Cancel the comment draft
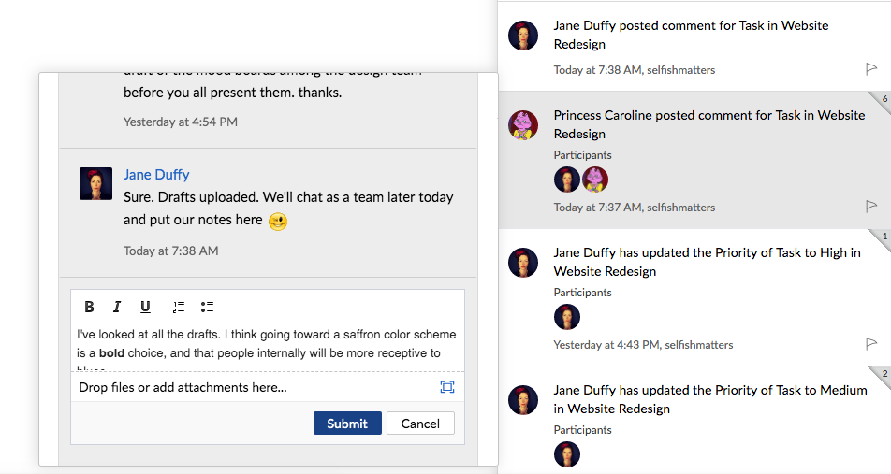Image resolution: width=891 pixels, height=474 pixels. [420, 424]
